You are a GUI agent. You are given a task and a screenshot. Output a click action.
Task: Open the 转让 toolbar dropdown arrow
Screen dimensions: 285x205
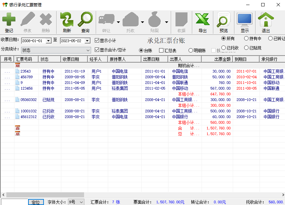[x=118, y=22]
